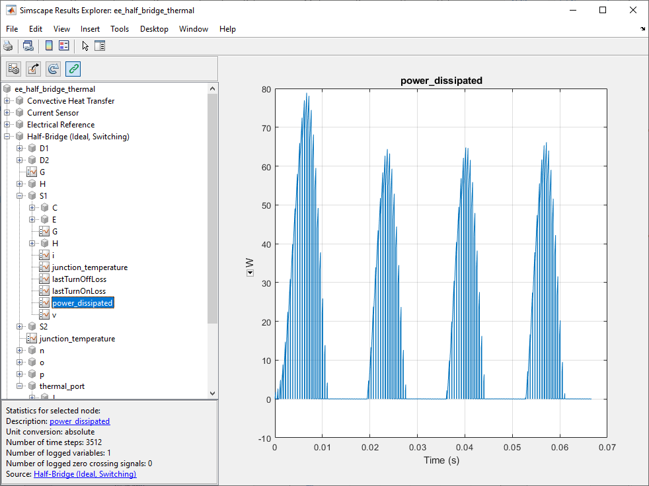The image size is (649, 486).
Task: Expand the Convective Heat Transfer node
Action: (7, 101)
